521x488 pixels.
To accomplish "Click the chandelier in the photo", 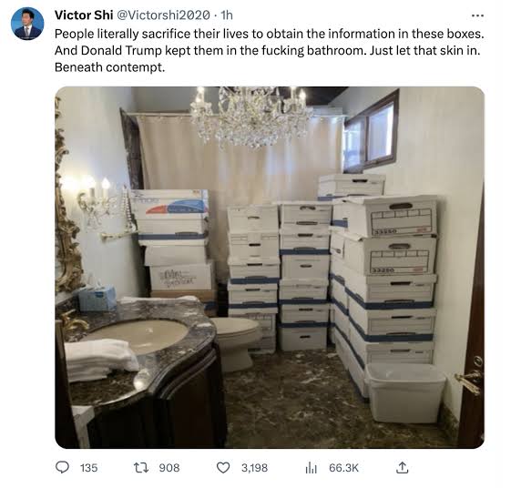I will [x=251, y=115].
